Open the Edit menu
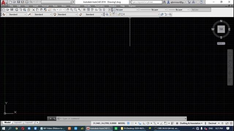This screenshot has width=234, height=131. coord(19,6)
